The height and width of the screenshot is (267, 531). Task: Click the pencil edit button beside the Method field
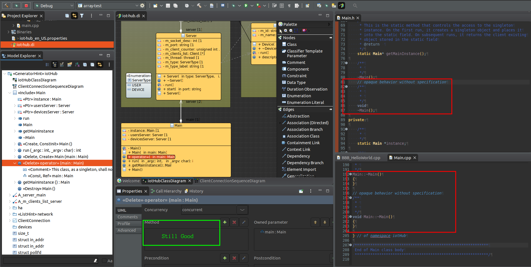pyautogui.click(x=244, y=222)
